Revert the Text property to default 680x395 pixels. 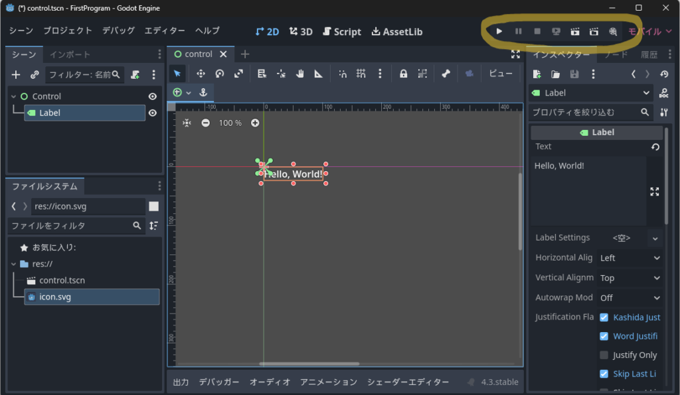pyautogui.click(x=655, y=146)
